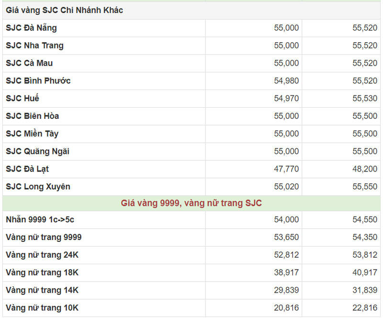Viewport: 383px width, 318px height.
Task: Click the SJC Bình Phước buy price 54,980
Action: (286, 81)
